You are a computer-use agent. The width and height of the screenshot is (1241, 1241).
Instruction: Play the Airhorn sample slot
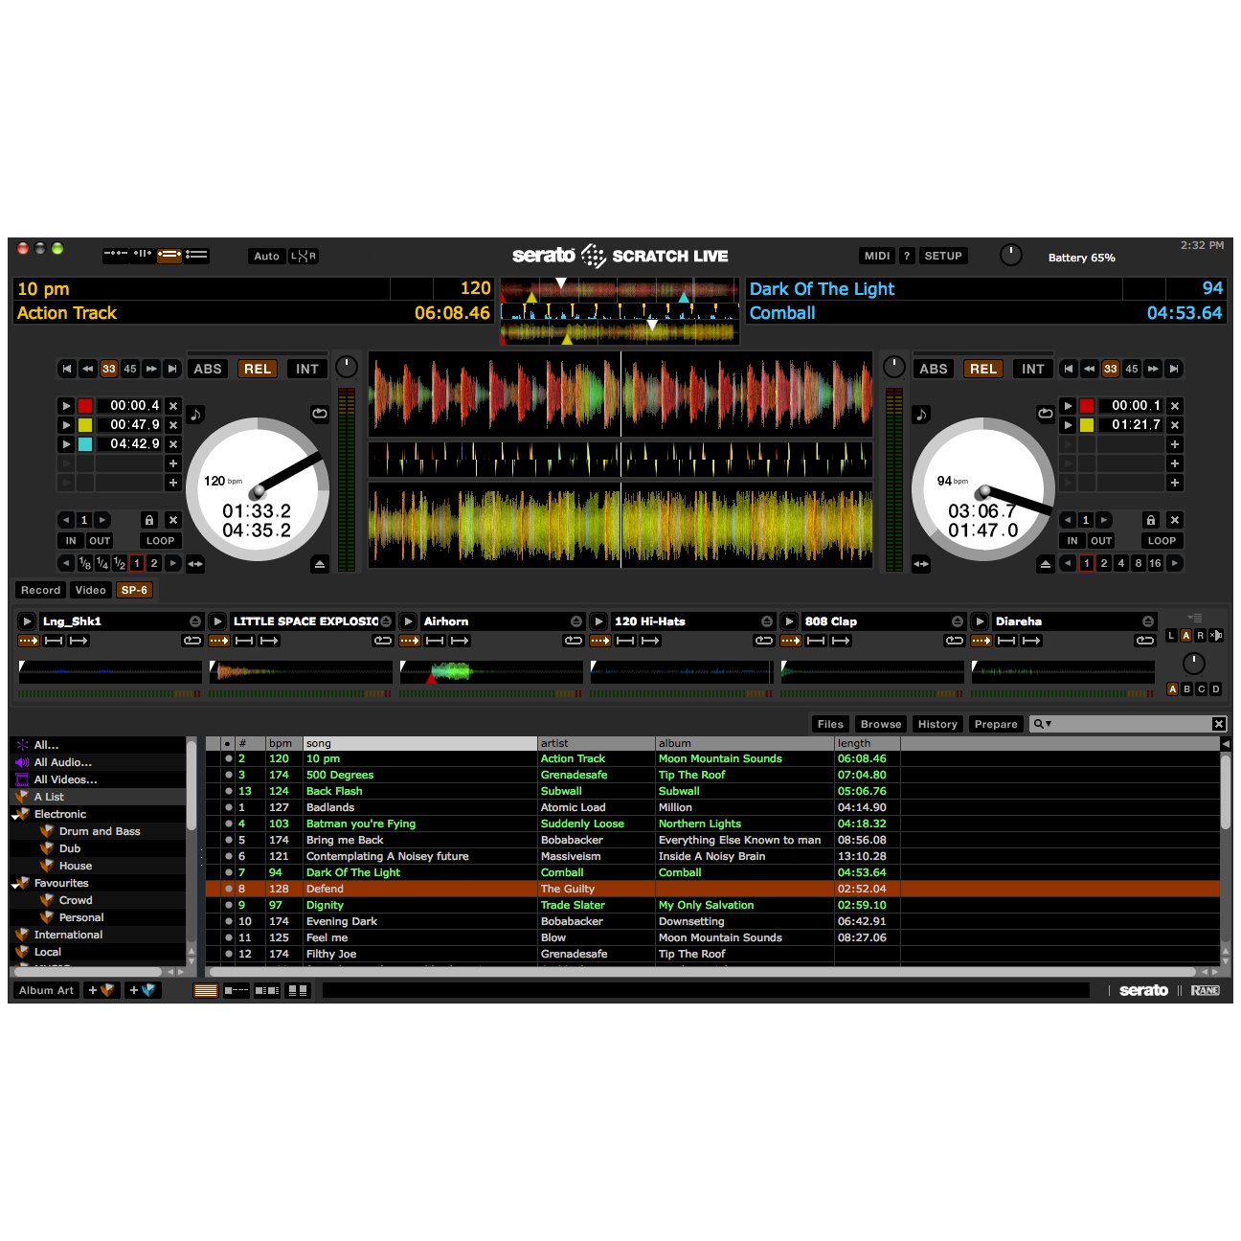pyautogui.click(x=408, y=621)
